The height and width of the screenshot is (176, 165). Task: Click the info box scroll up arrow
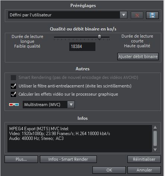pyautogui.click(x=155, y=127)
